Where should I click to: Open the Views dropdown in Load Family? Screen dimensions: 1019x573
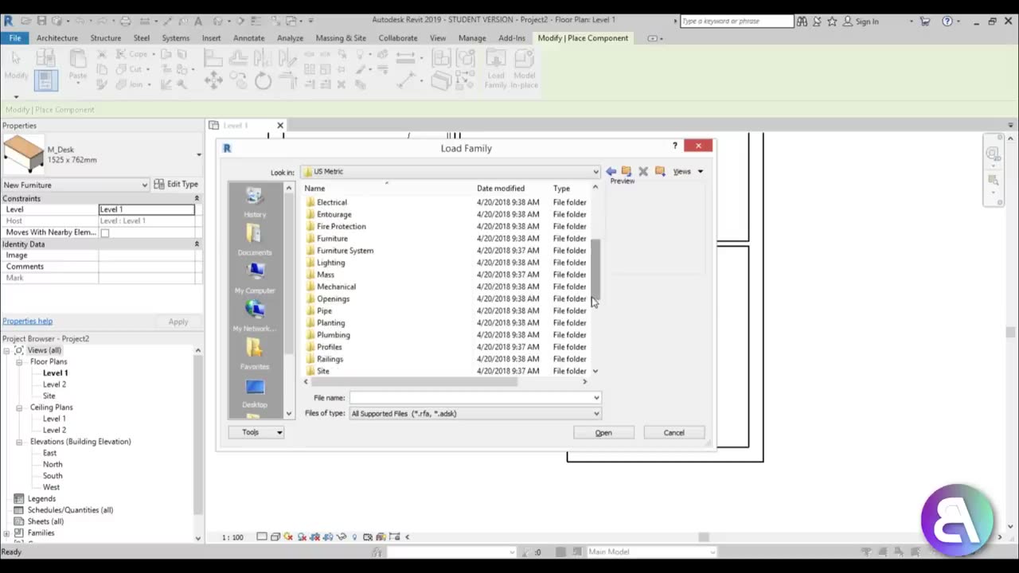coord(689,171)
